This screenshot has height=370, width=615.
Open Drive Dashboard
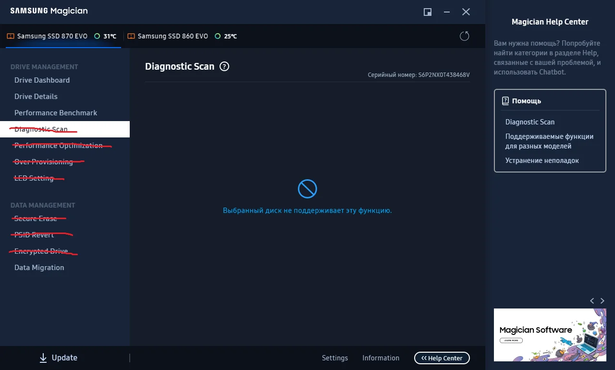[42, 80]
